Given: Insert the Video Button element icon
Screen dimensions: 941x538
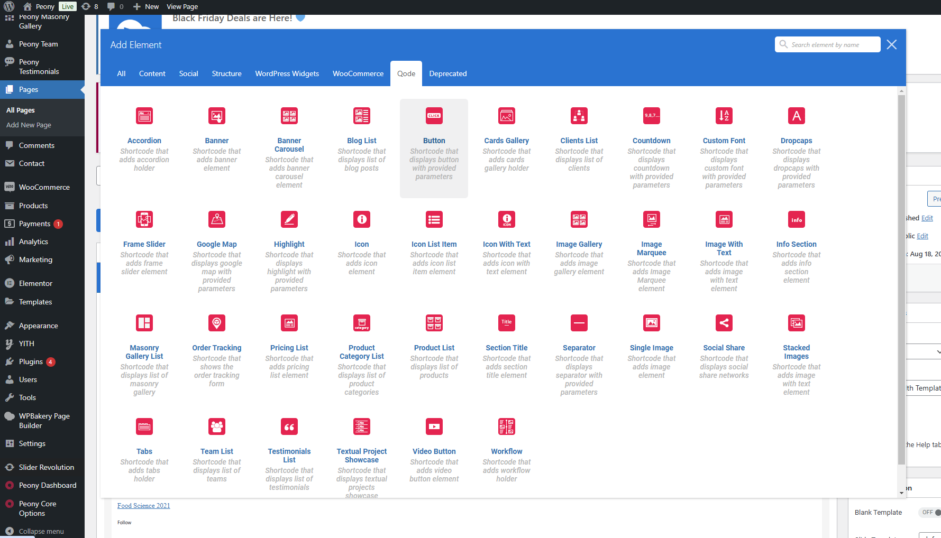Looking at the screenshot, I should click(434, 426).
